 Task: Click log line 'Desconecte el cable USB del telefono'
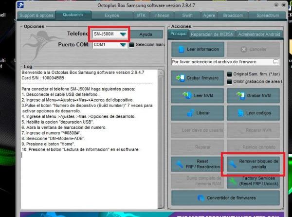point(60,94)
